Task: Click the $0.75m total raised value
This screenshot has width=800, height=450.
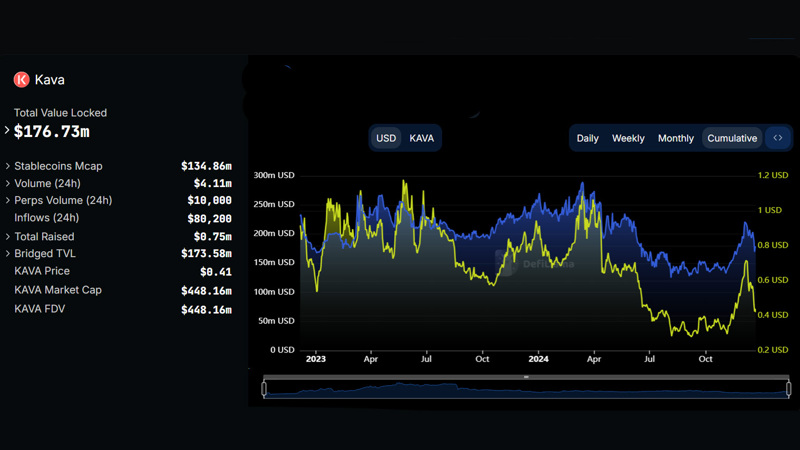Action: point(213,237)
